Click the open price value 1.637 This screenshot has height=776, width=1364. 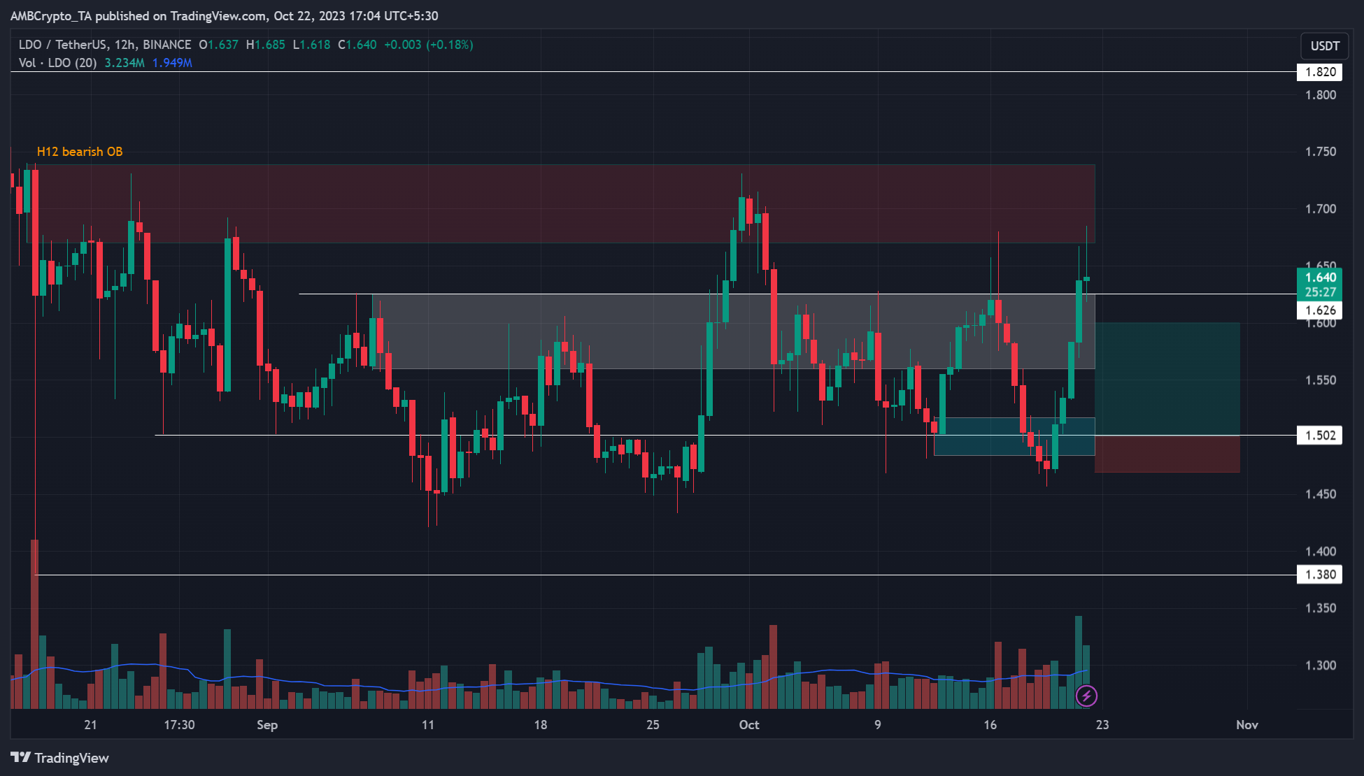[x=223, y=45]
